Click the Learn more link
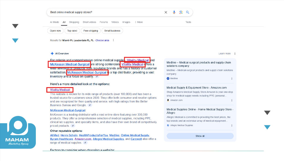 tap(224, 54)
